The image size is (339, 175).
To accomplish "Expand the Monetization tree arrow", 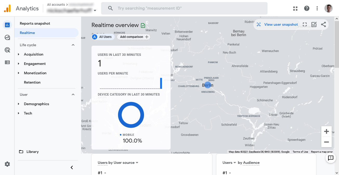I will click(18, 73).
